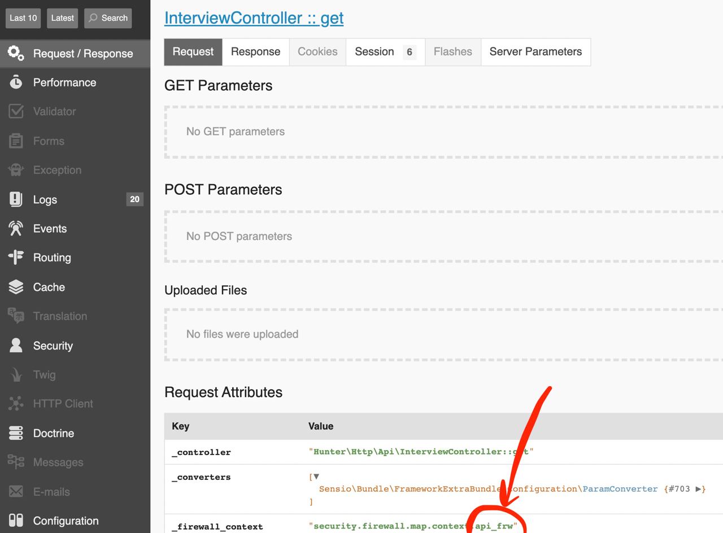Open the Server Parameters tab
Viewport: 723px width, 533px height.
click(535, 52)
